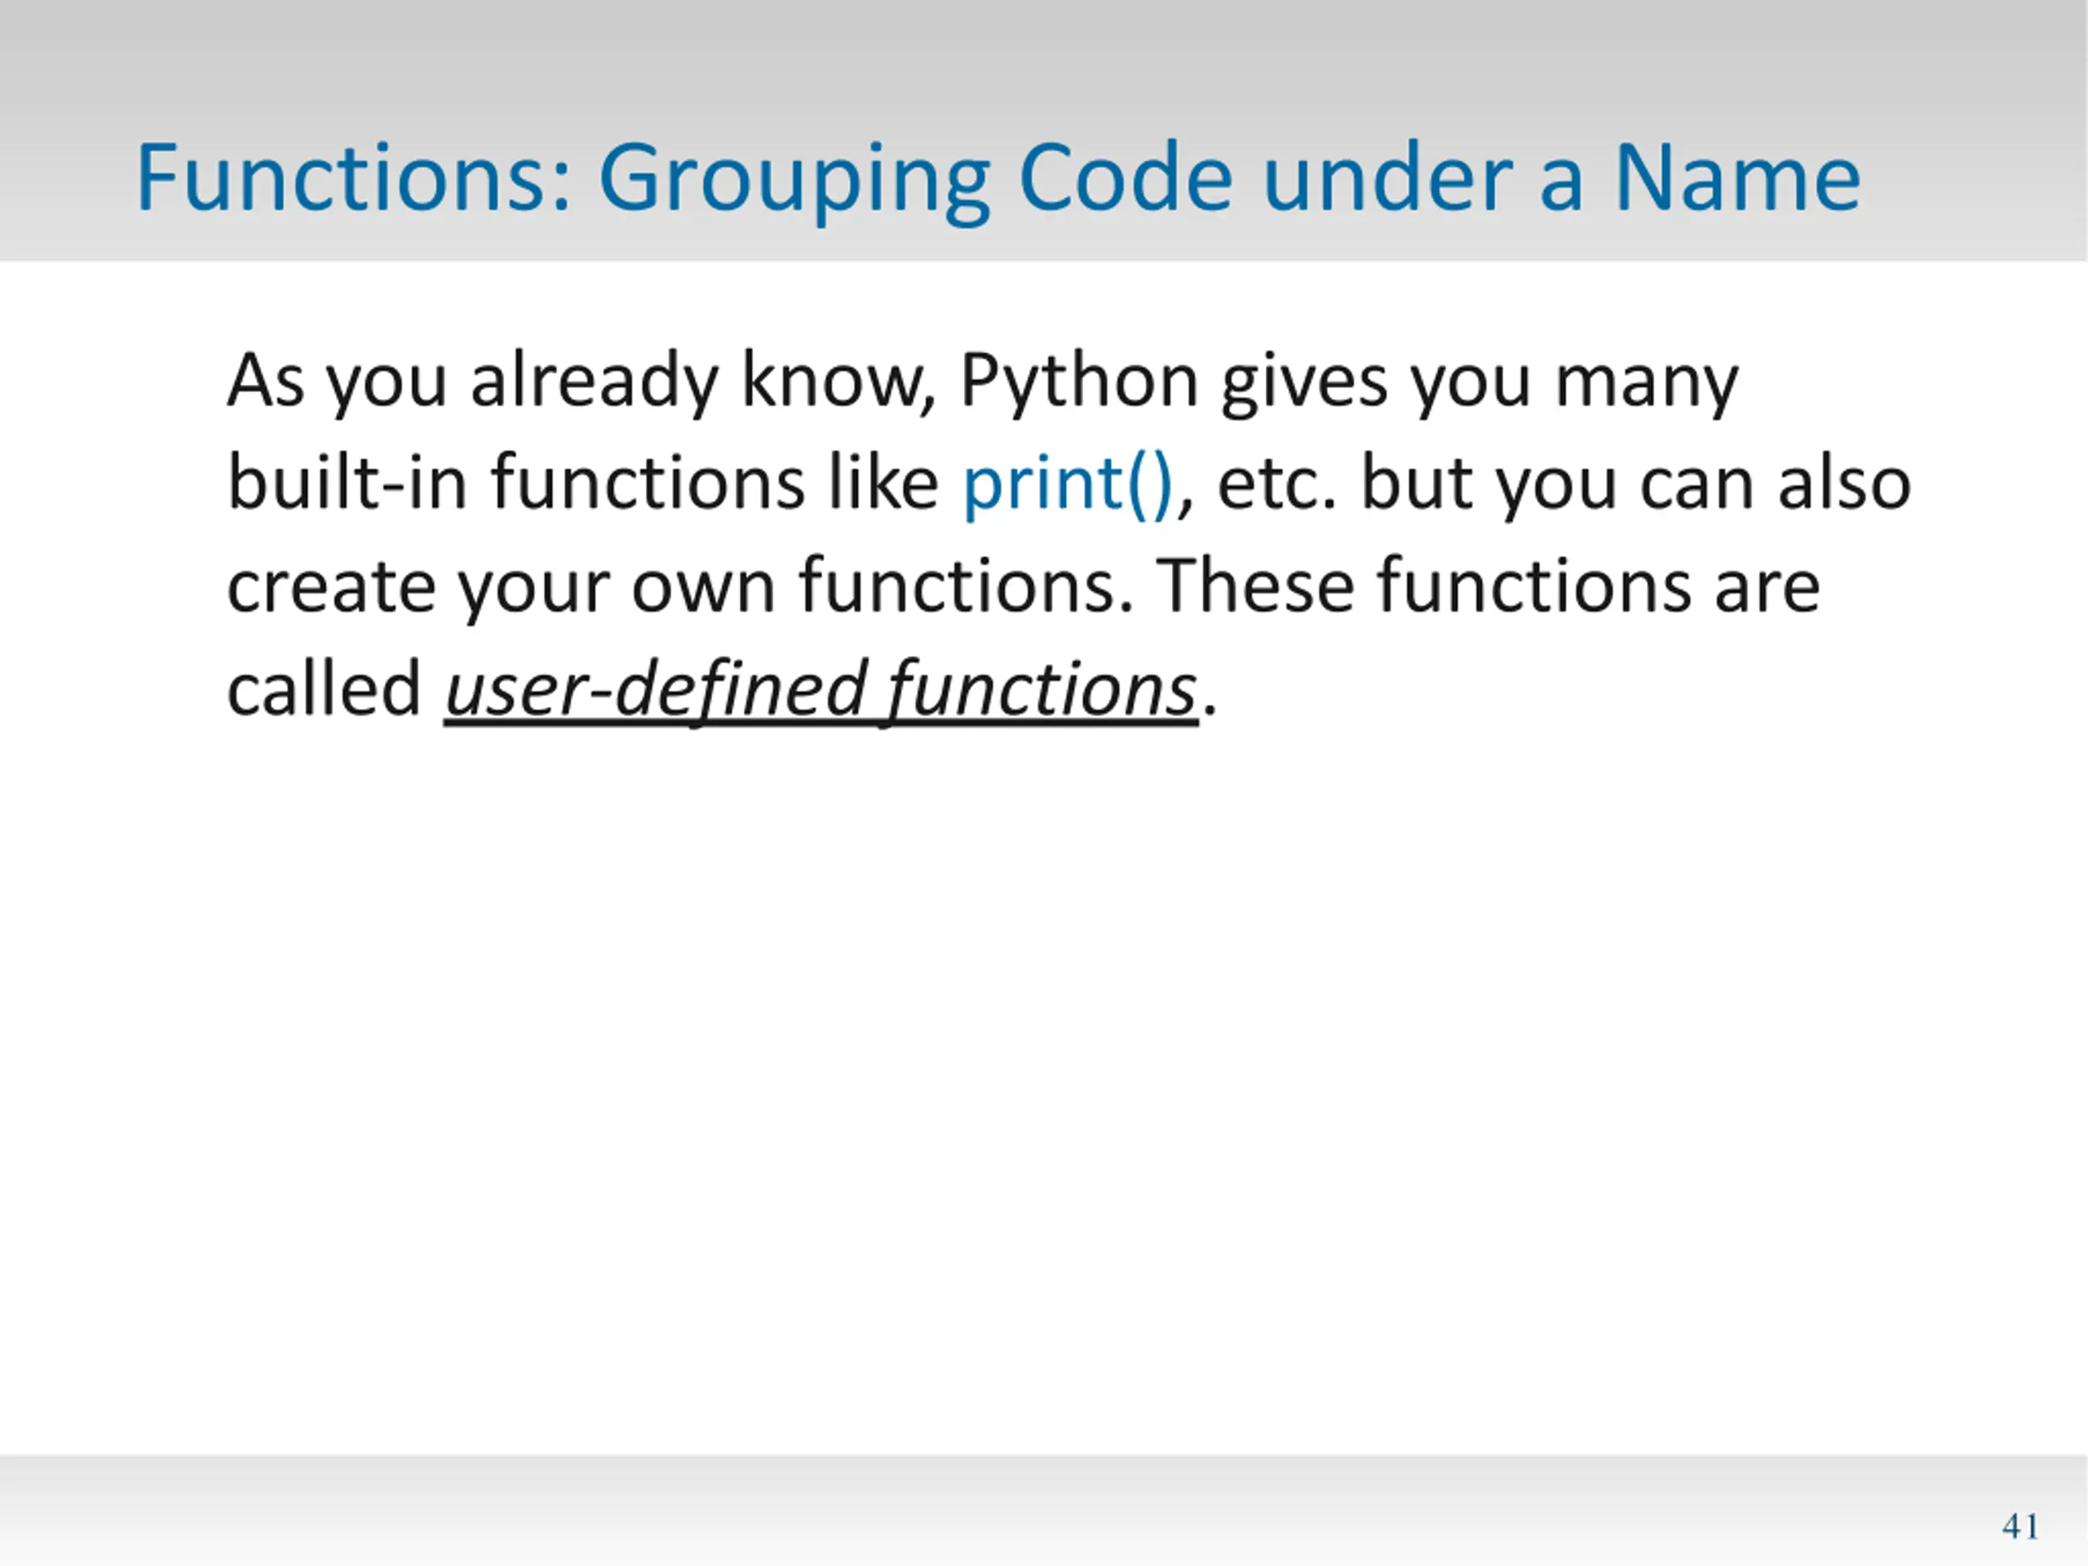The image size is (2088, 1566).
Task: Click the empty white area below the paragraph
Action: click(1044, 1086)
